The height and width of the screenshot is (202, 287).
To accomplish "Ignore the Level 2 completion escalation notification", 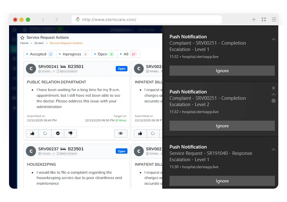I will click(222, 126).
